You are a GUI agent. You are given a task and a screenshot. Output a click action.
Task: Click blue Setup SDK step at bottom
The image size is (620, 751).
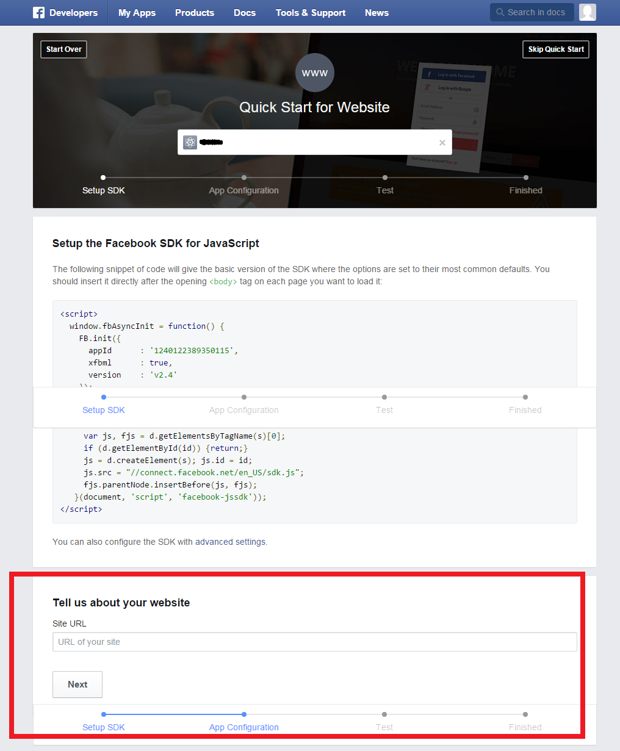point(104,727)
